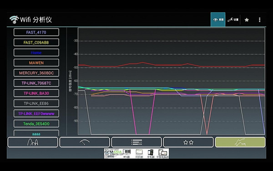The height and width of the screenshot is (171, 273).
Task: Highlight the TP-LINK_BA30 network
Action: (36, 93)
